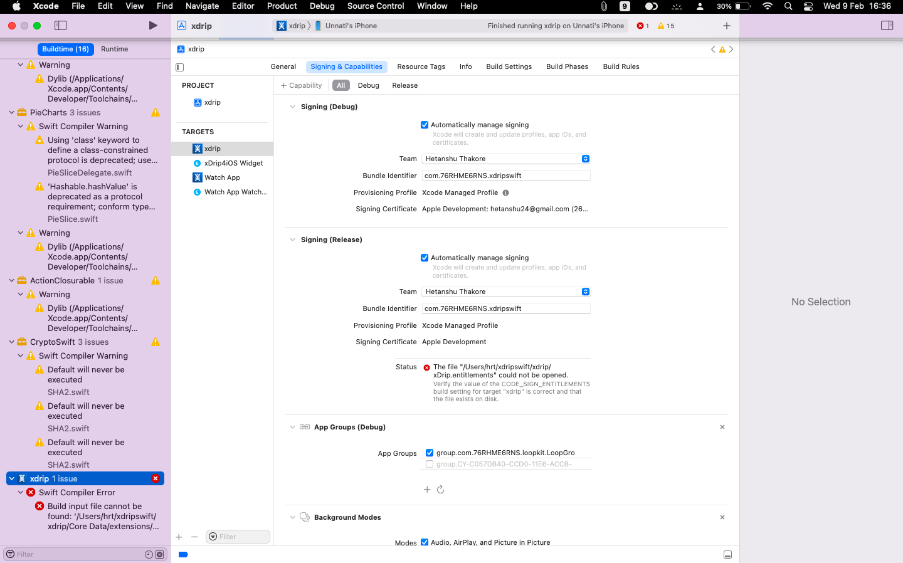Image resolution: width=903 pixels, height=563 pixels.
Task: Click the Provisioning Profile info icon
Action: (505, 193)
